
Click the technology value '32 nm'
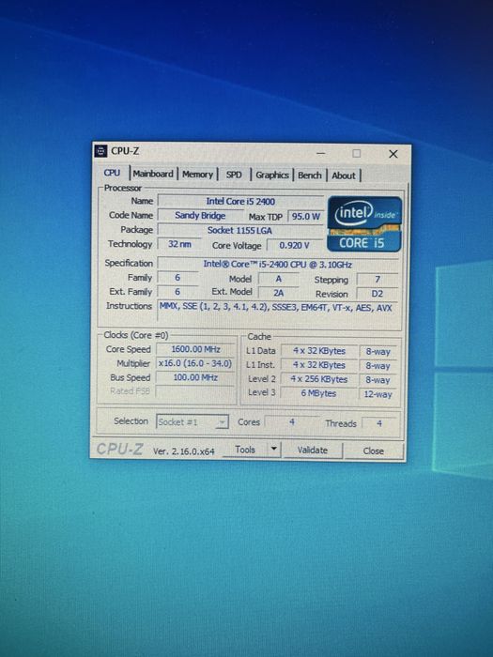[x=179, y=244]
